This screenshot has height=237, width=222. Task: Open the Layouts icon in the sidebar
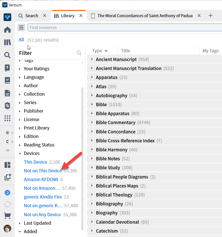coord(7,165)
